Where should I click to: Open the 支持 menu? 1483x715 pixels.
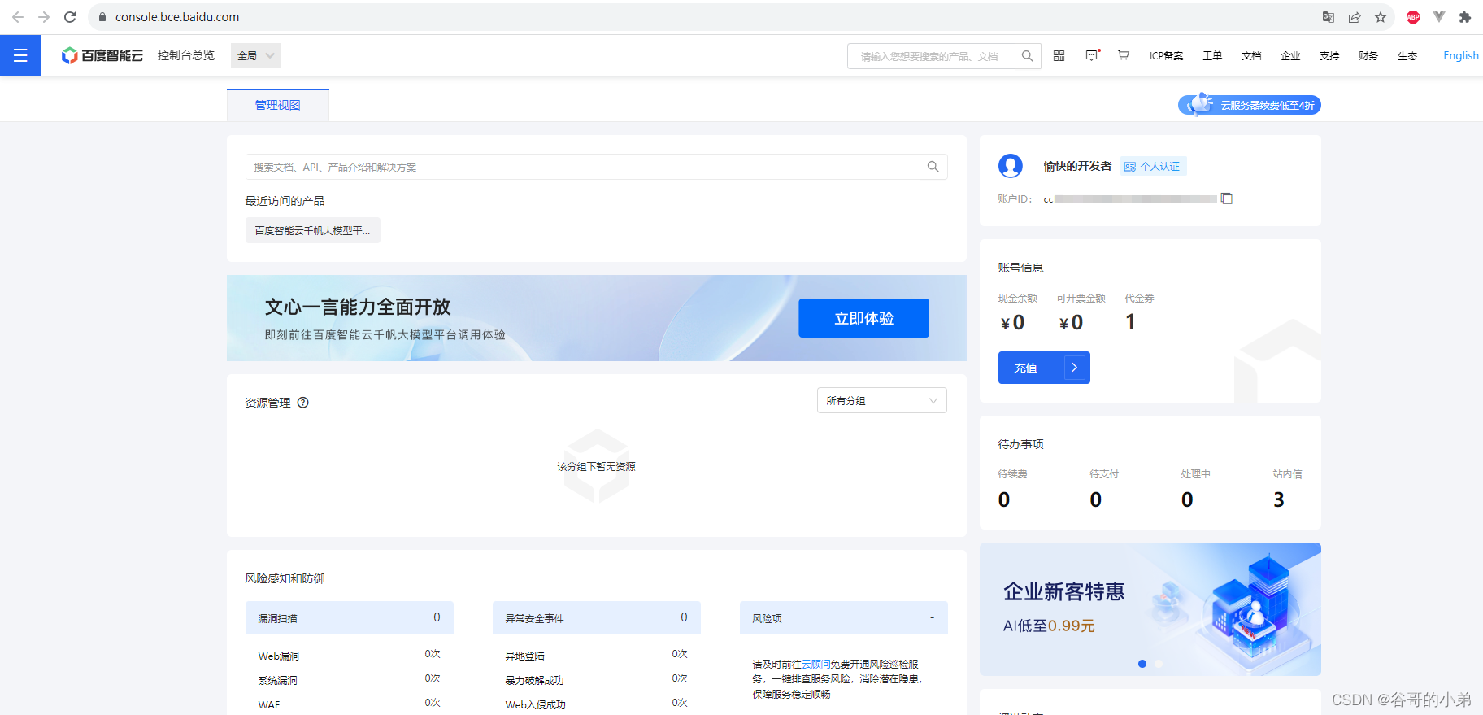coord(1329,56)
